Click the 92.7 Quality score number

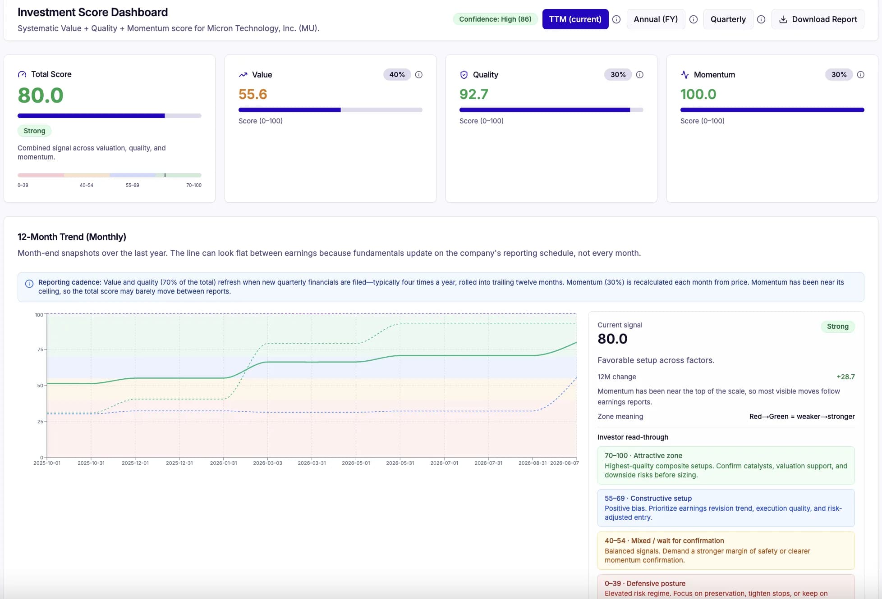(474, 94)
